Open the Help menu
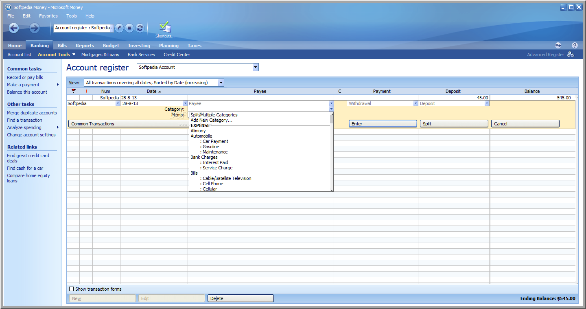586x309 pixels. 90,16
